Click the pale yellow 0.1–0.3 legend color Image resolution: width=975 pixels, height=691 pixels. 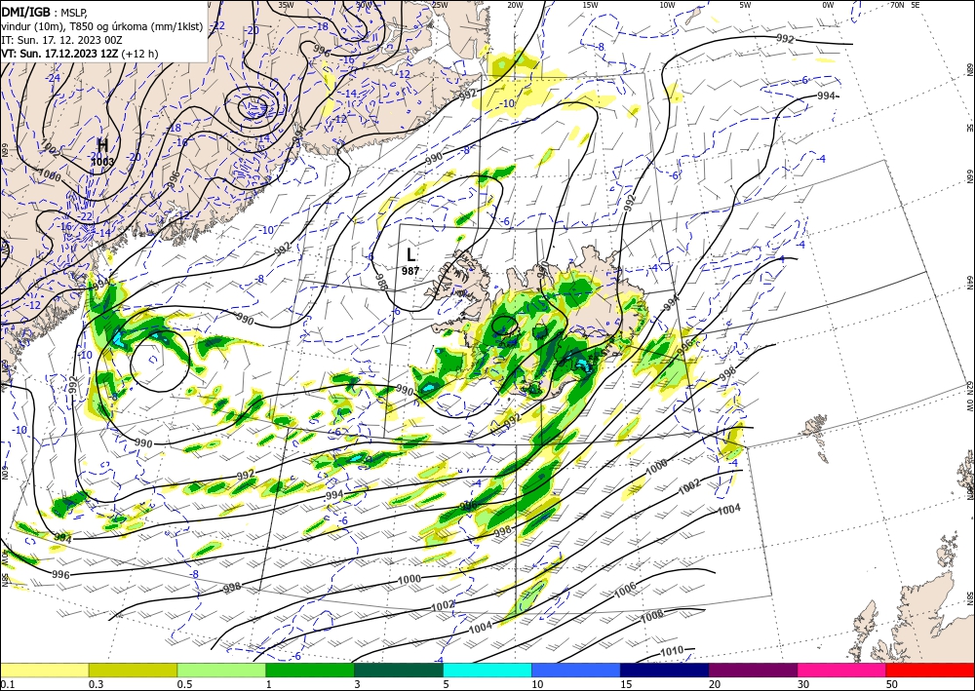click(x=44, y=670)
